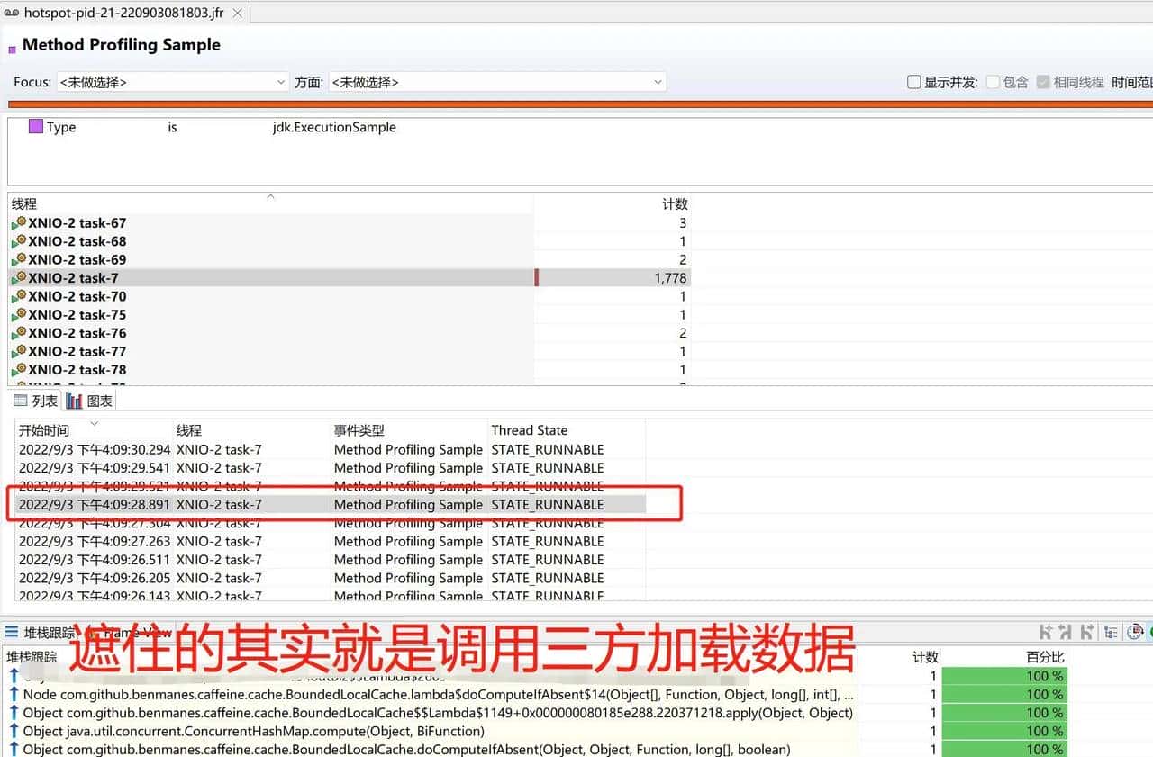The height and width of the screenshot is (757, 1153).
Task: Click the purple Type filter square icon
Action: [x=36, y=127]
